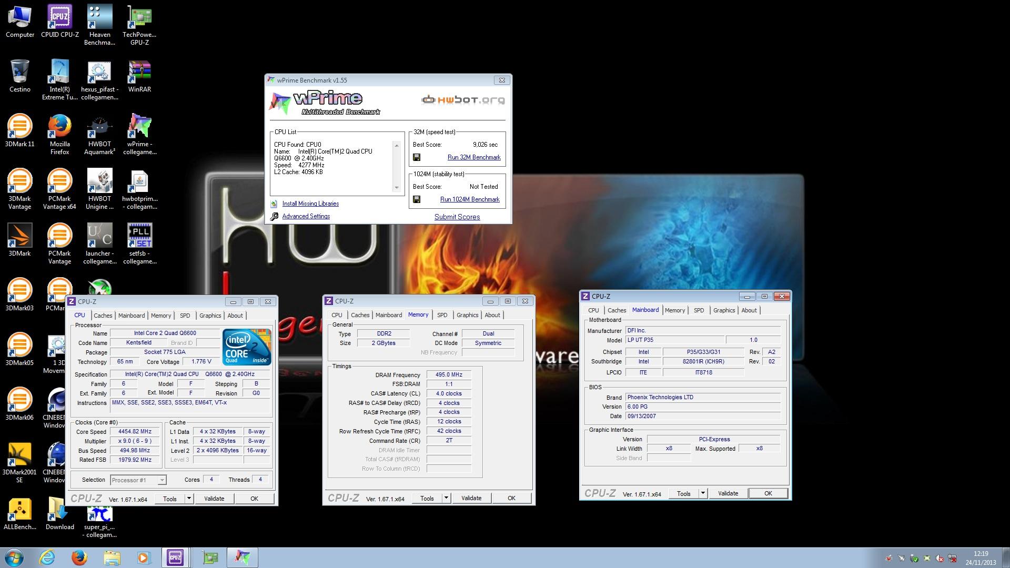Viewport: 1010px width, 568px height.
Task: Open the Cestino recycle bin
Action: pyautogui.click(x=20, y=76)
